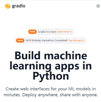Open the Hackathon 'See Winners' link

click(76, 40)
